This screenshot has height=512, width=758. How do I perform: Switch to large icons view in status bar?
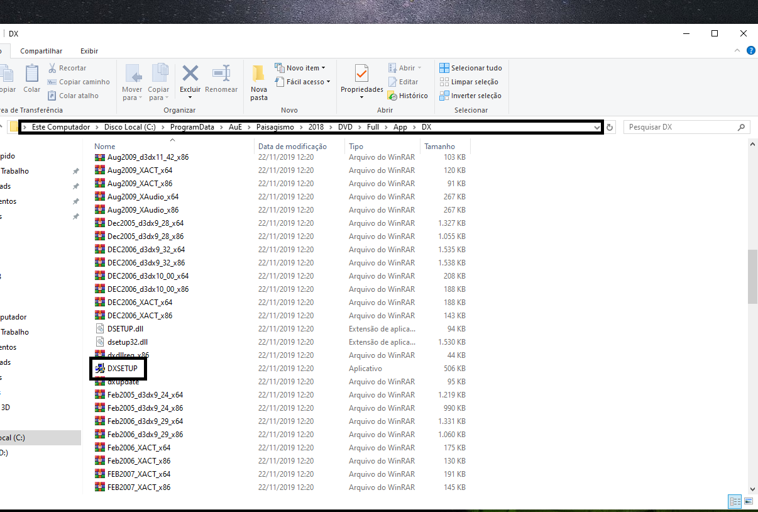748,501
